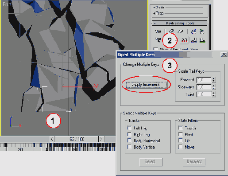
Task: Click the Forward spinner arrows
Action: pos(213,80)
